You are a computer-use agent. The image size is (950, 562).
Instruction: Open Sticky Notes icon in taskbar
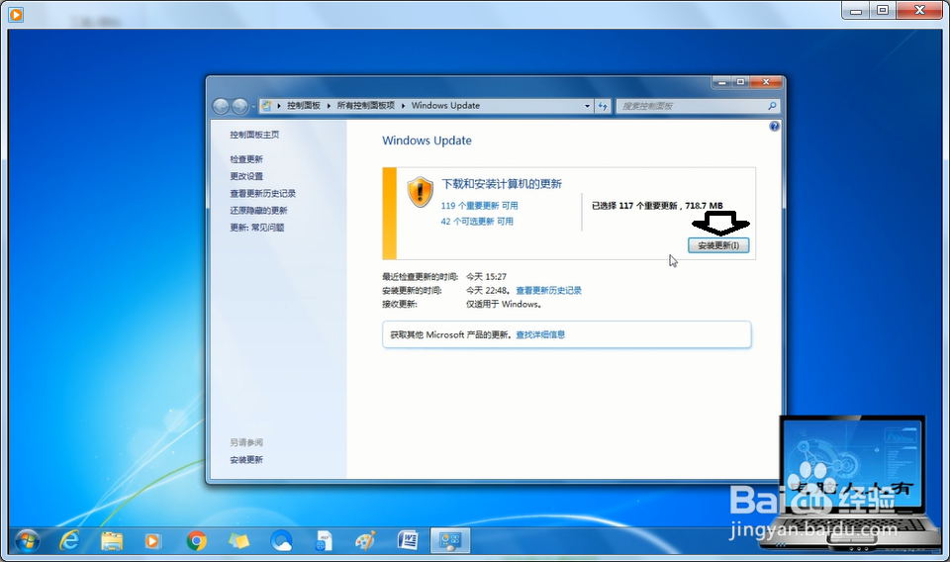click(x=238, y=541)
